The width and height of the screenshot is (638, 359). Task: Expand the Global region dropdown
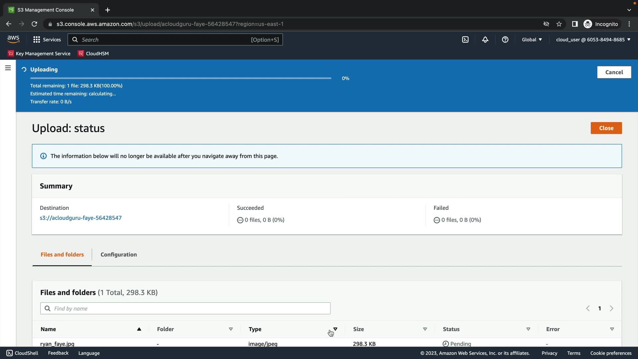click(532, 40)
